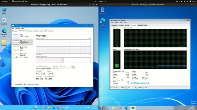
Task: Open Options menu in Windows 7 Task Manager
Action: coord(116,23)
